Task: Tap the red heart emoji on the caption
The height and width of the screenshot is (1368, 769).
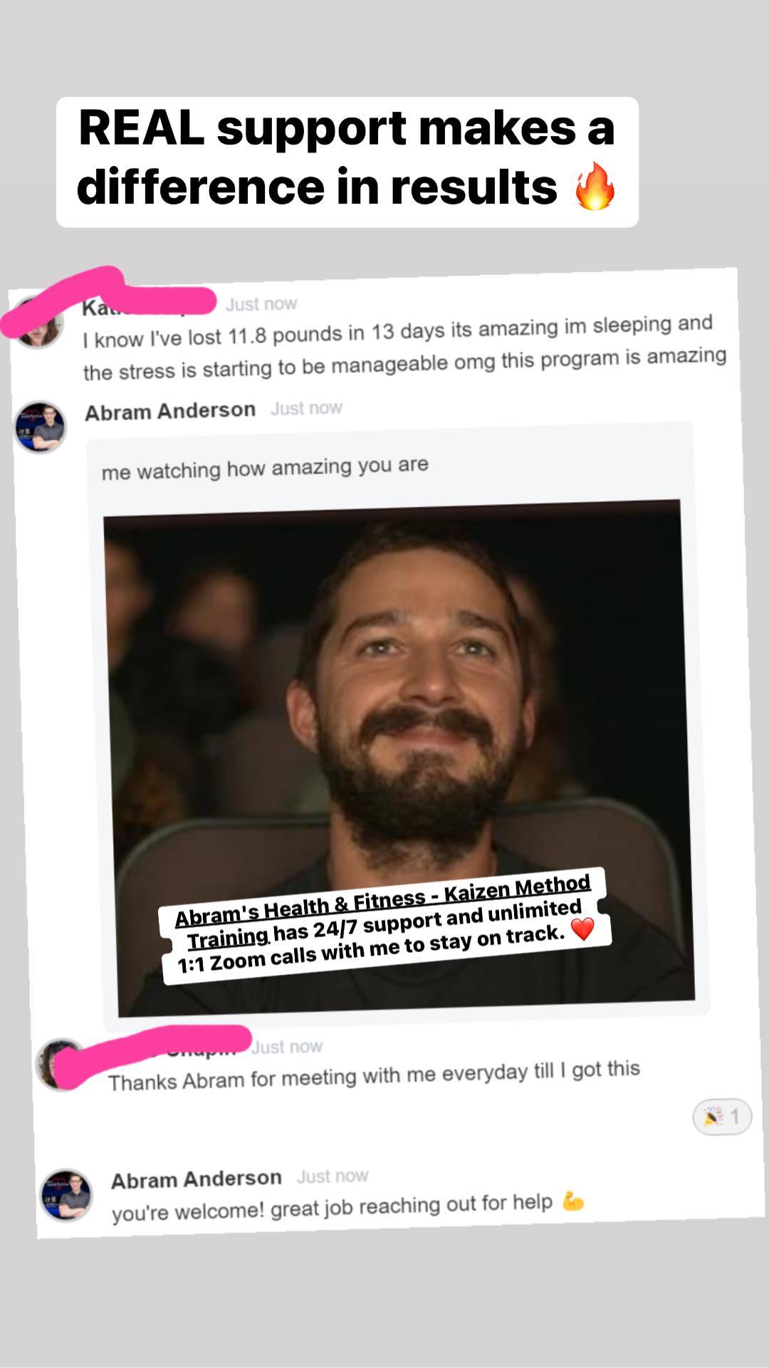Action: (582, 929)
